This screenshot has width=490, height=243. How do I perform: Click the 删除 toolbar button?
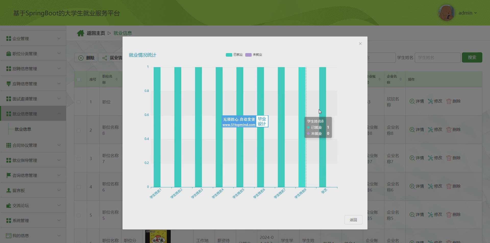point(86,58)
